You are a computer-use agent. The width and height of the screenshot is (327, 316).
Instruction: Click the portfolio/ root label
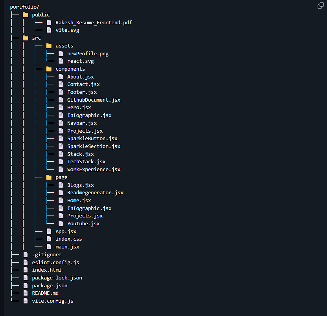pos(24,7)
